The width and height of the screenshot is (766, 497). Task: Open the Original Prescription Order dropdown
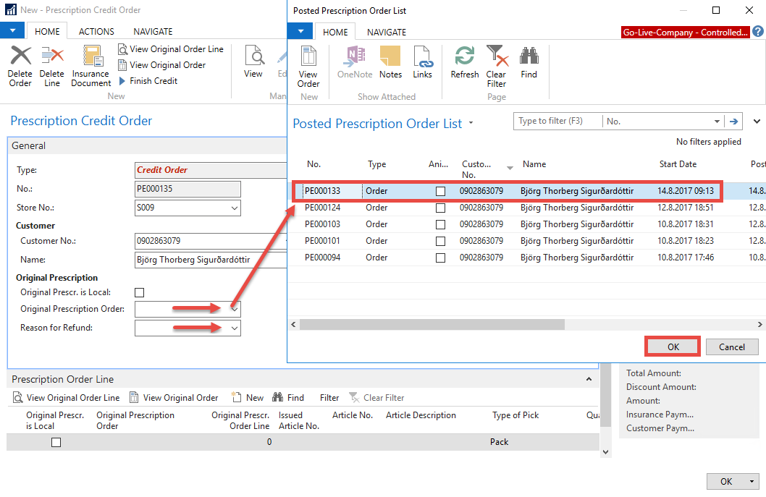234,309
